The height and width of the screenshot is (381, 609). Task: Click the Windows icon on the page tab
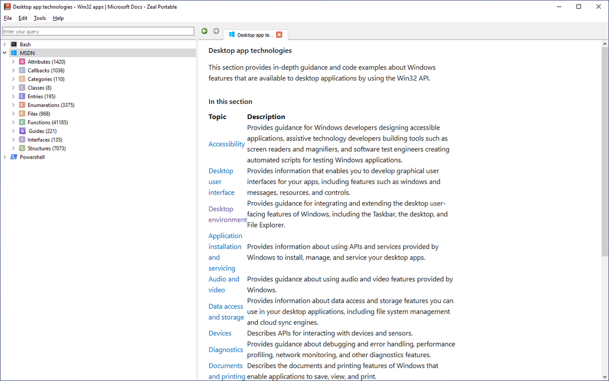232,35
